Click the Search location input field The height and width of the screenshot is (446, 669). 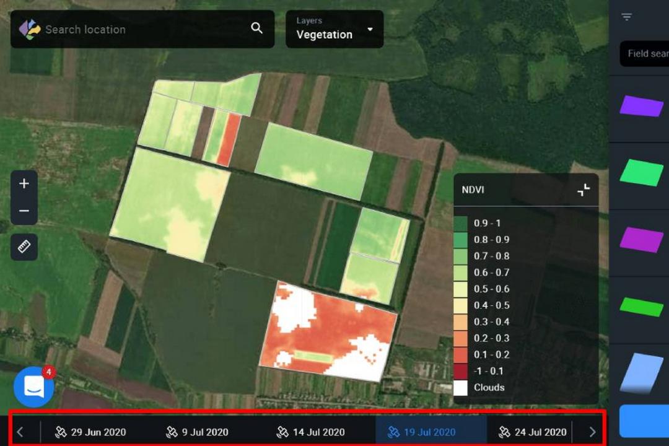click(145, 30)
